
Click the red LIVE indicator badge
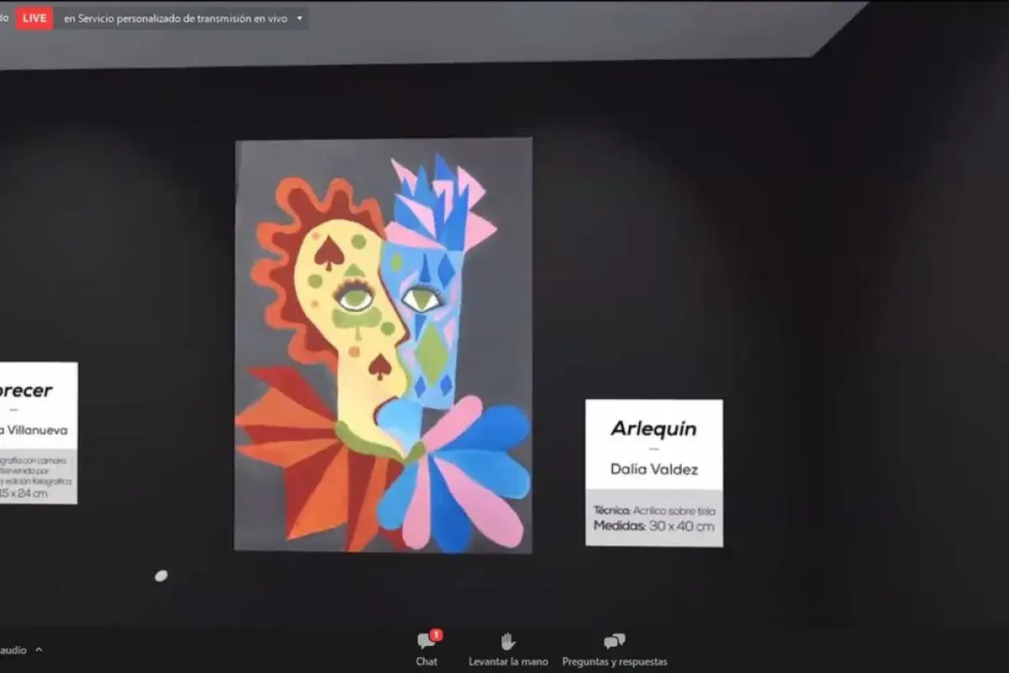(34, 18)
